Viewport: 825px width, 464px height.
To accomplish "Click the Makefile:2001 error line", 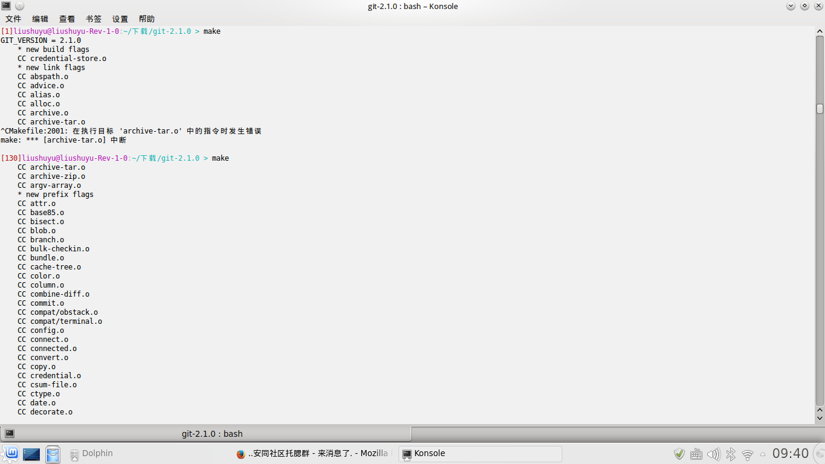I will tap(131, 131).
